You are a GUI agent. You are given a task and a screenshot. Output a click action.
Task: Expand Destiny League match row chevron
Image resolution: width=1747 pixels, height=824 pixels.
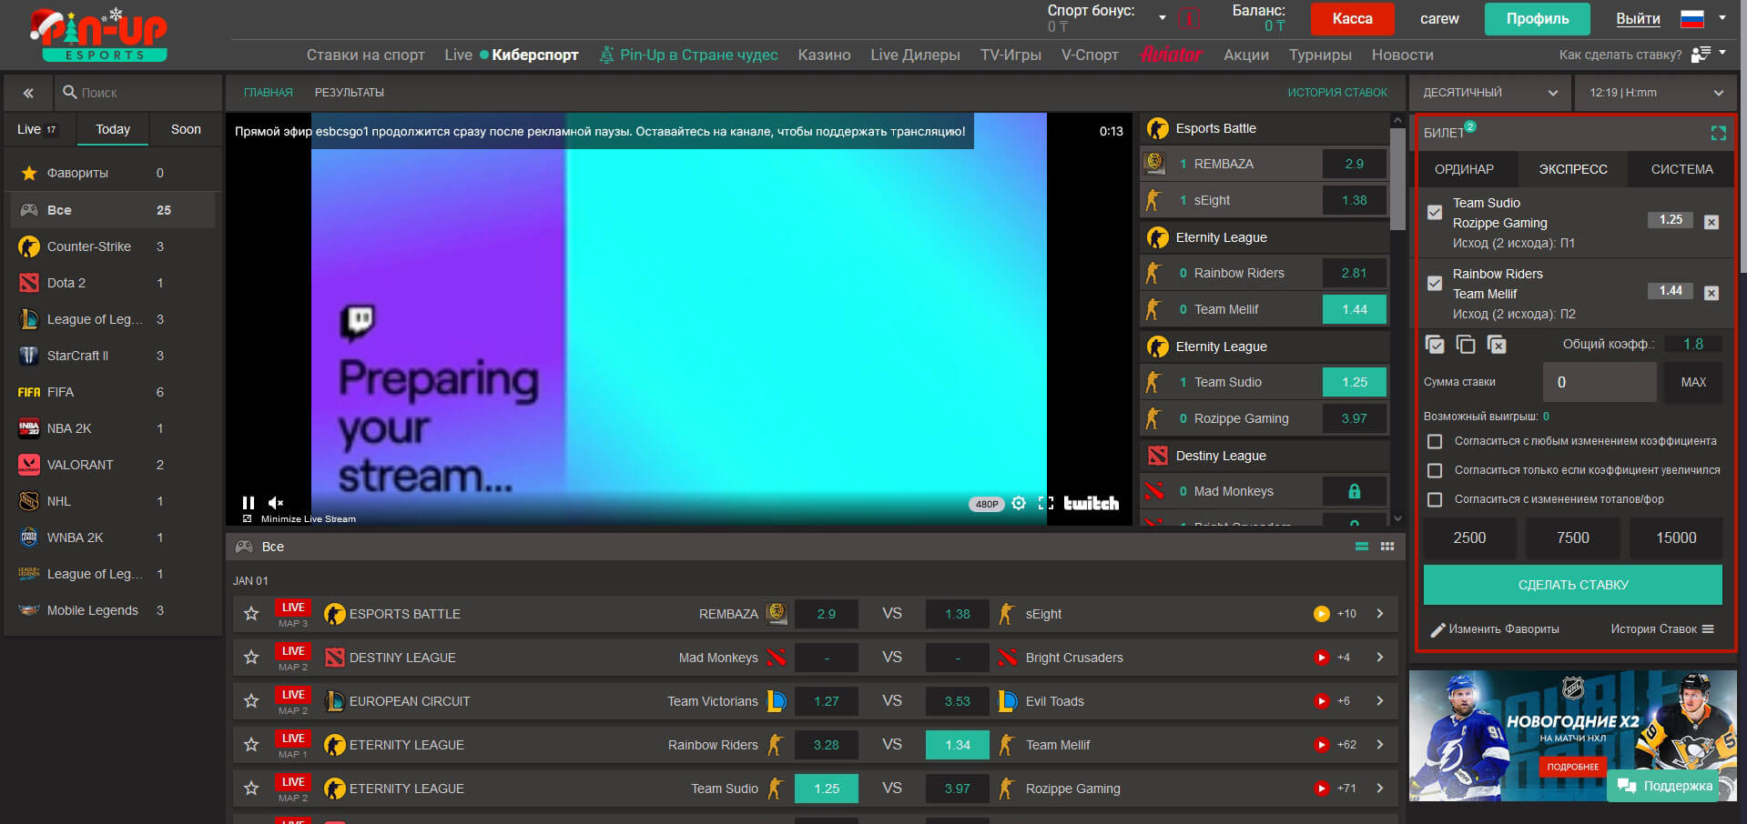coord(1380,658)
